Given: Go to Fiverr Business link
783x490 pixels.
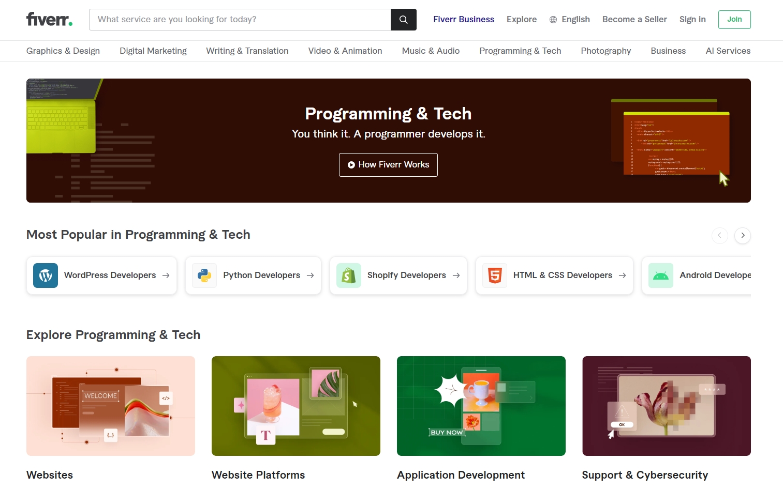Looking at the screenshot, I should (464, 20).
